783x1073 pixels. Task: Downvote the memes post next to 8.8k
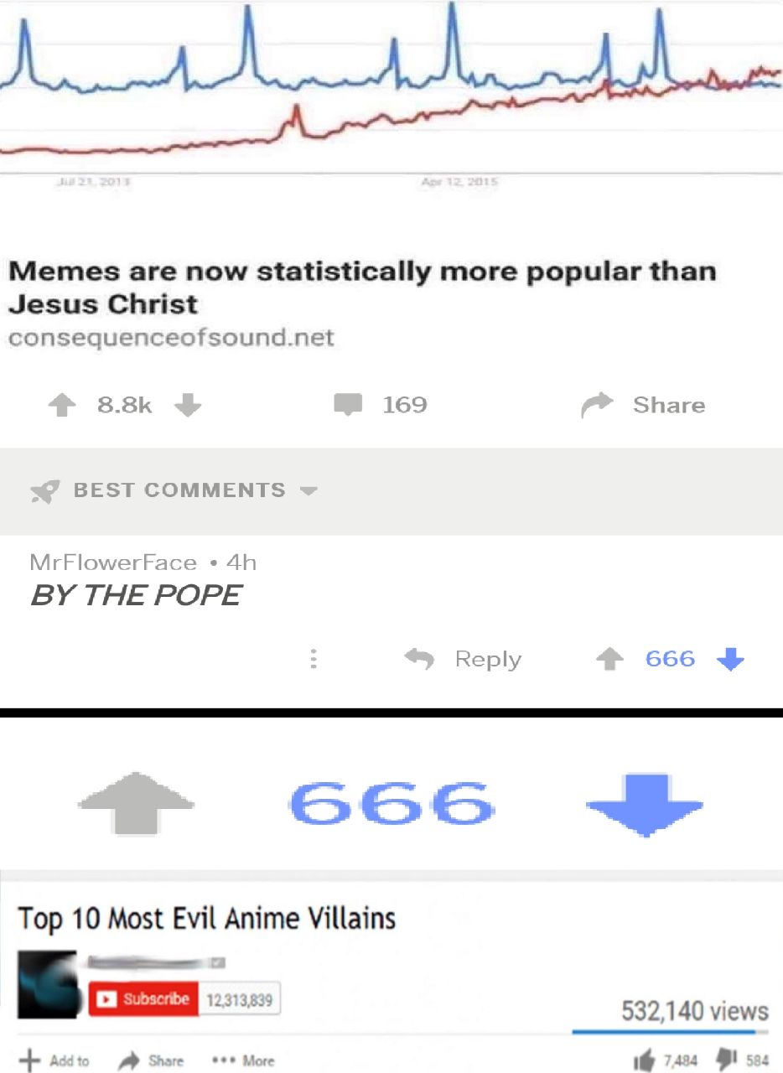189,406
